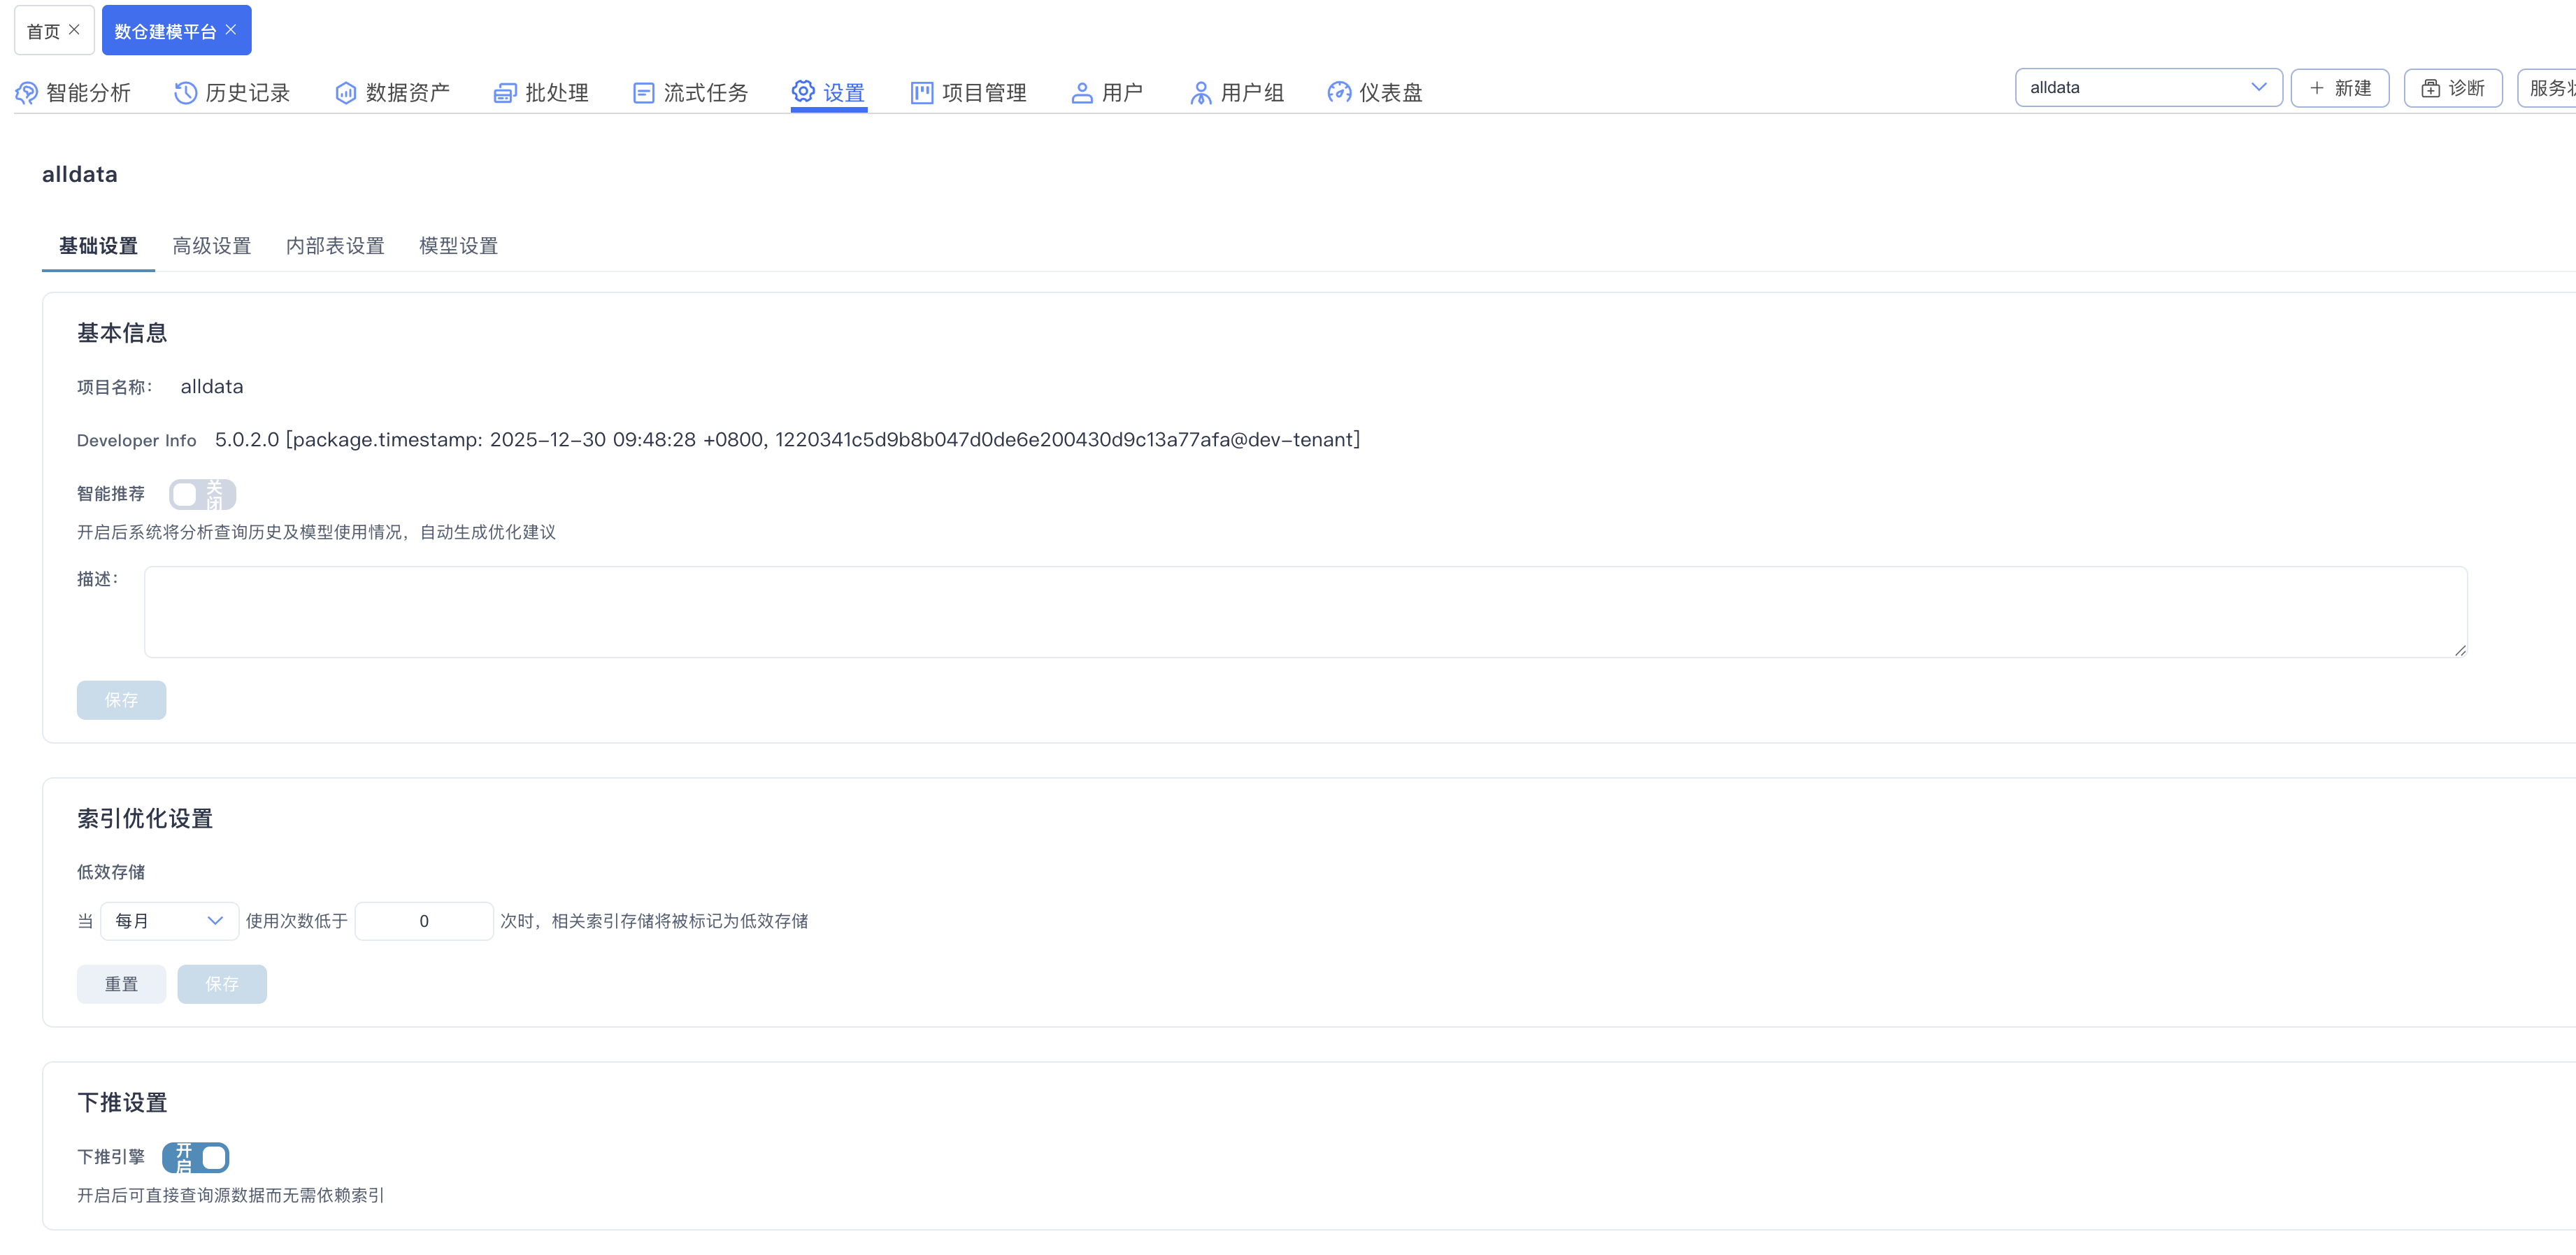The image size is (2576, 1255).
Task: Click the 重置 button
Action: point(121,984)
